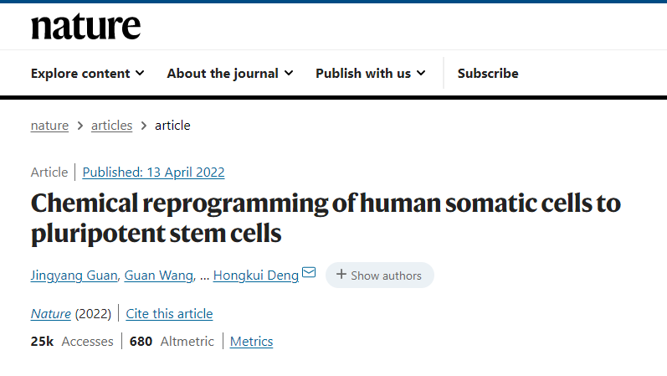This screenshot has height=376, width=667.
Task: Expand the Publish with us menu
Action: [x=371, y=74]
